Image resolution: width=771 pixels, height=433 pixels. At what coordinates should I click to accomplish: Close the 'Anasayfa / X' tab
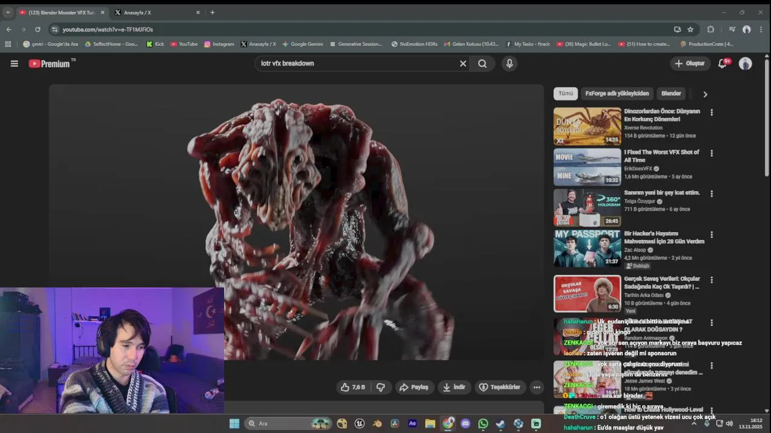[x=198, y=12]
